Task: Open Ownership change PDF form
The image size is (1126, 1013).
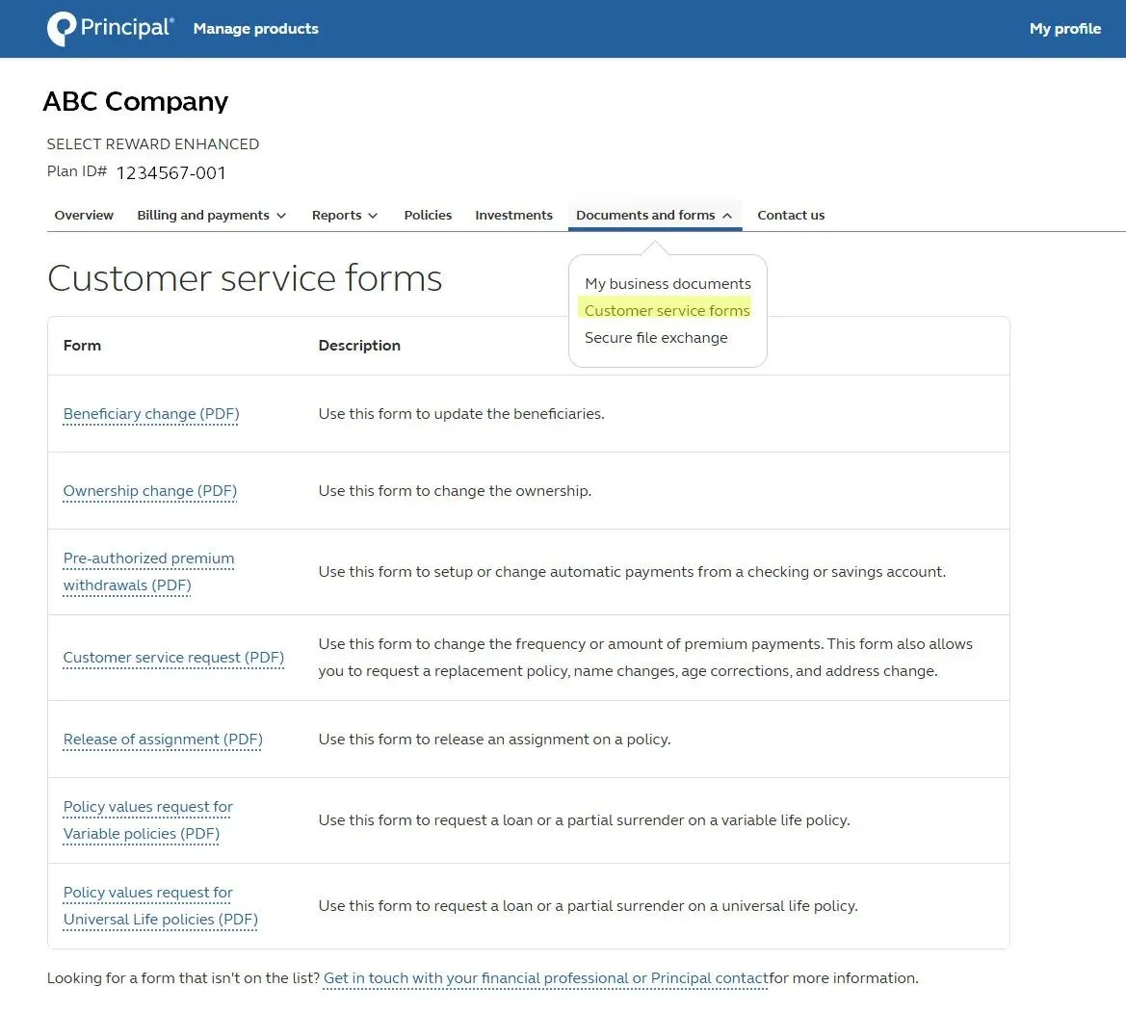Action: coord(150,490)
